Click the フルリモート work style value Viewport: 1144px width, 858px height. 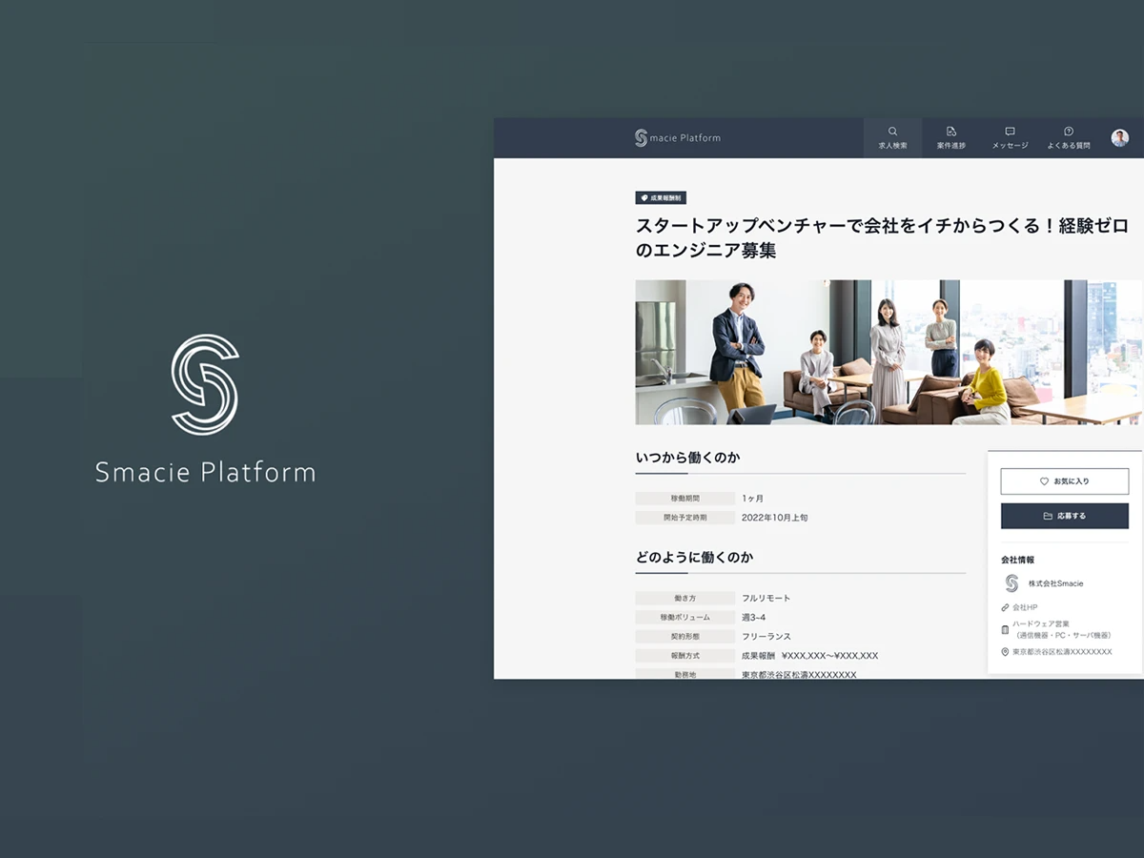[x=766, y=598]
